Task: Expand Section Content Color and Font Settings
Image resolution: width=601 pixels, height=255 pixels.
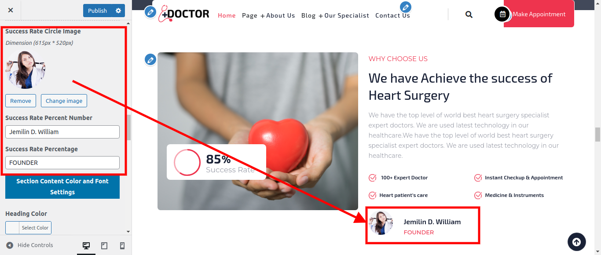Action: click(x=62, y=186)
